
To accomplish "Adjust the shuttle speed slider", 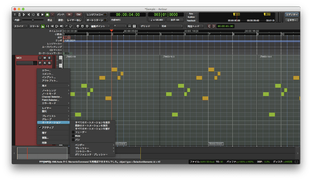I will (x=33, y=20).
